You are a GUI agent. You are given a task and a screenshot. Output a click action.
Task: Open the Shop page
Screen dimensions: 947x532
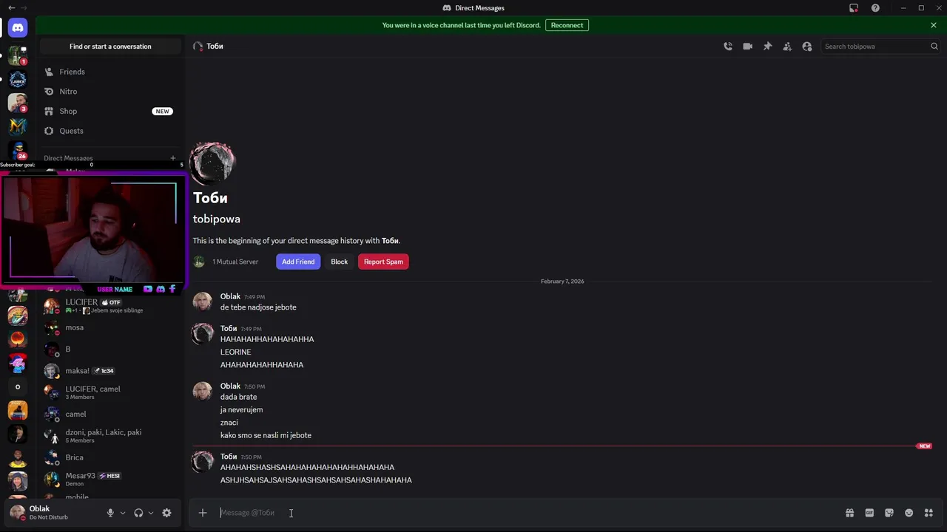click(110, 111)
